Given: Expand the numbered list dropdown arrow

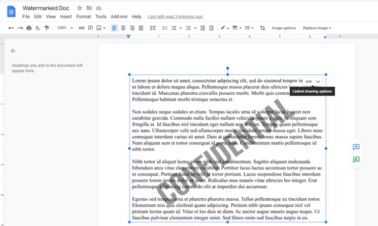Looking at the screenshot, I should [x=195, y=28].
